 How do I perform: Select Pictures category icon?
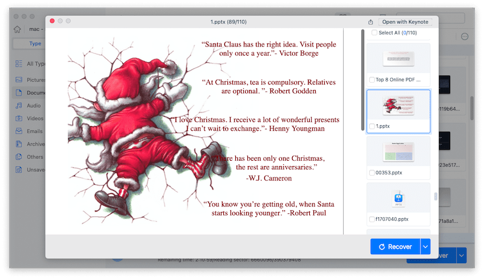(19, 80)
